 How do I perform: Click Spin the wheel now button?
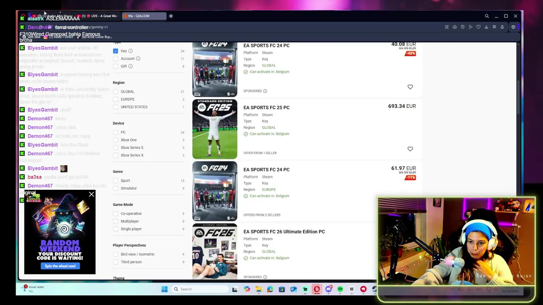(x=60, y=266)
